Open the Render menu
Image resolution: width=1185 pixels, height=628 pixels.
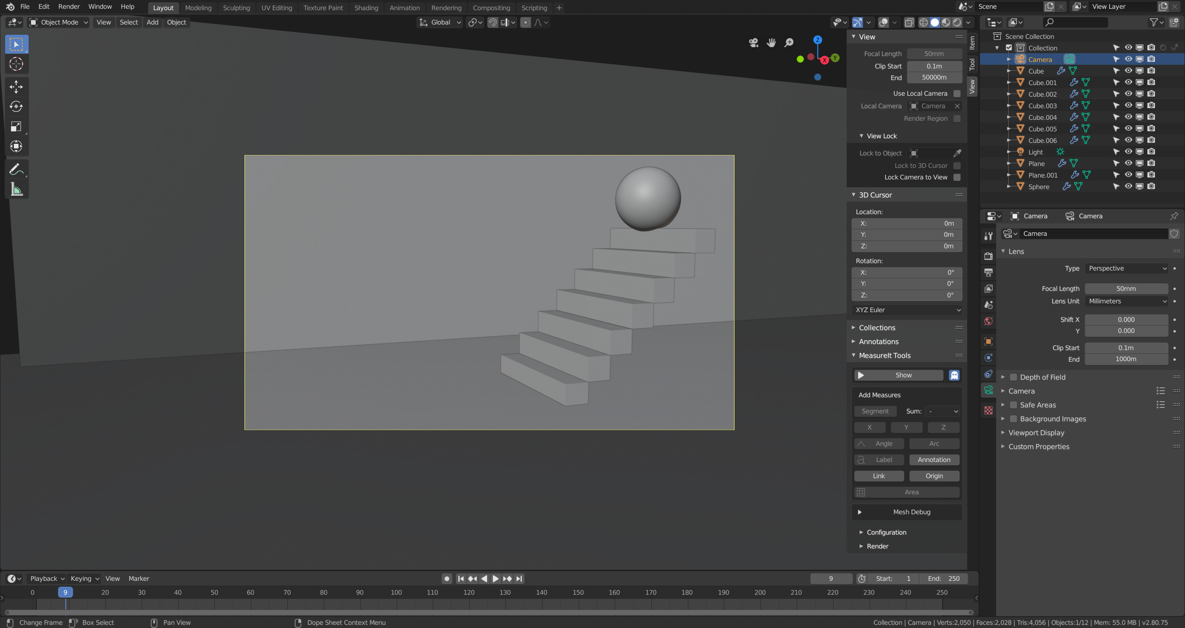coord(69,6)
